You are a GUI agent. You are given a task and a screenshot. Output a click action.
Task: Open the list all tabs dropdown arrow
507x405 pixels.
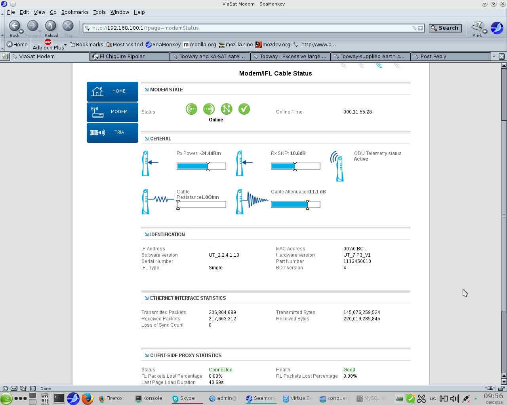coord(494,56)
